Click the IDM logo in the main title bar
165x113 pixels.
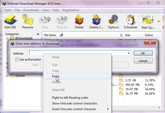(4, 4)
